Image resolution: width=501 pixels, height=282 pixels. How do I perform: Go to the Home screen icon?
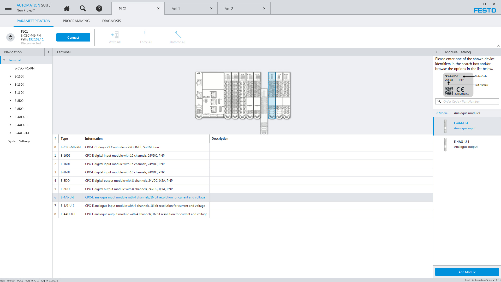67,9
